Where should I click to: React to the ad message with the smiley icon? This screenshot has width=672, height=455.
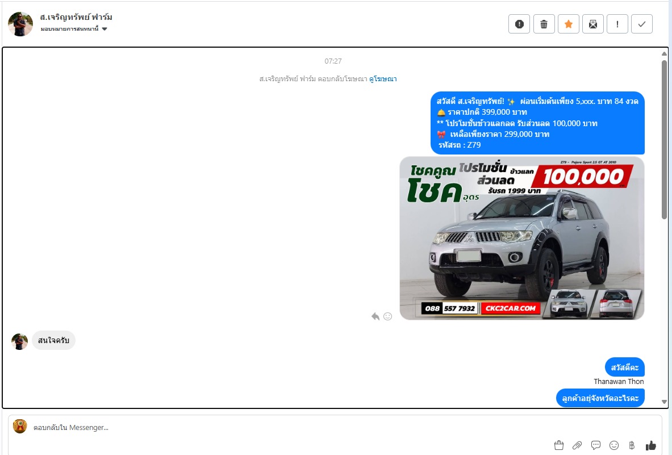[x=387, y=316]
